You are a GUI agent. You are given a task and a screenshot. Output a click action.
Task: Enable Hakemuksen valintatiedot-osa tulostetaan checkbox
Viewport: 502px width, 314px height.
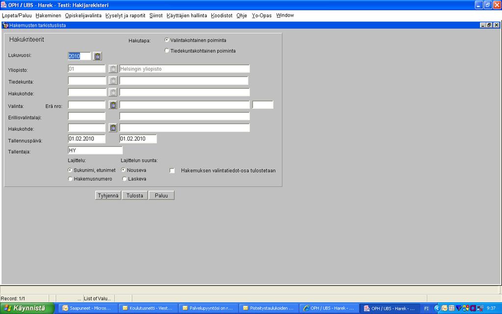(172, 171)
